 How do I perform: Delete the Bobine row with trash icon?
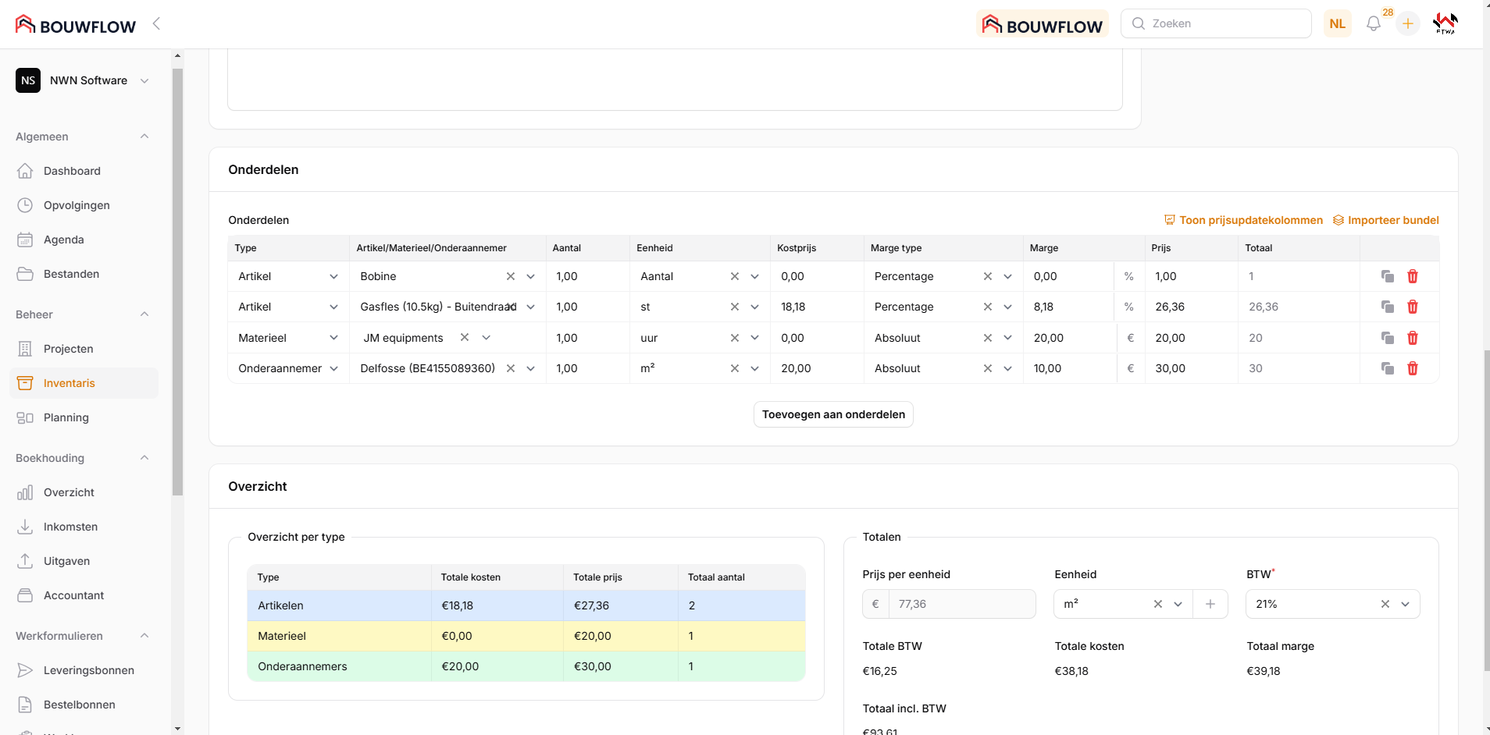[1412, 276]
